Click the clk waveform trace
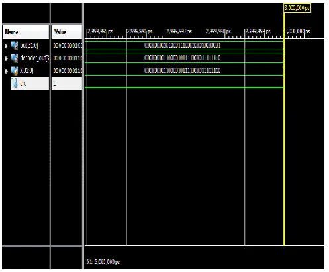Image resolution: width=329 pixels, height=272 pixels. (184, 88)
